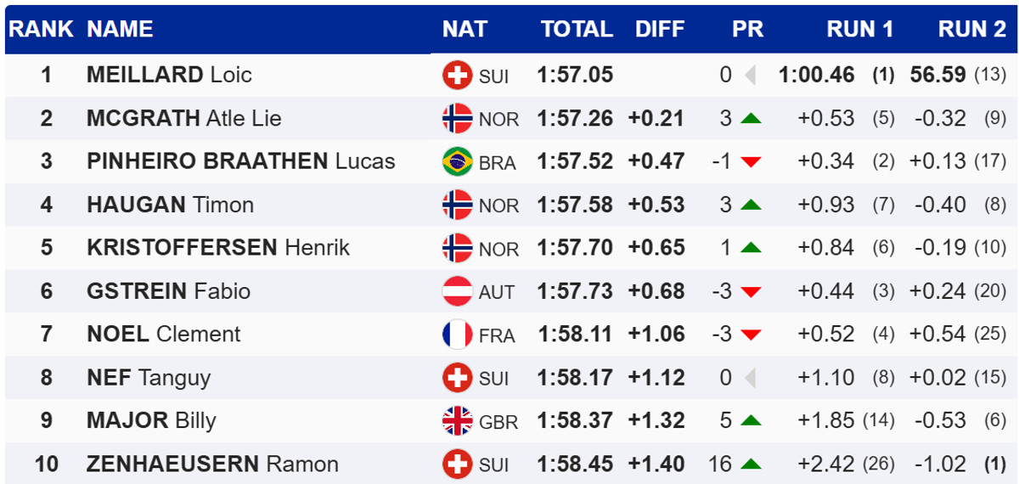Viewport: 1019px width, 484px height.
Task: Click Norway flag icon beside Kristoffersen
Action: 457,248
